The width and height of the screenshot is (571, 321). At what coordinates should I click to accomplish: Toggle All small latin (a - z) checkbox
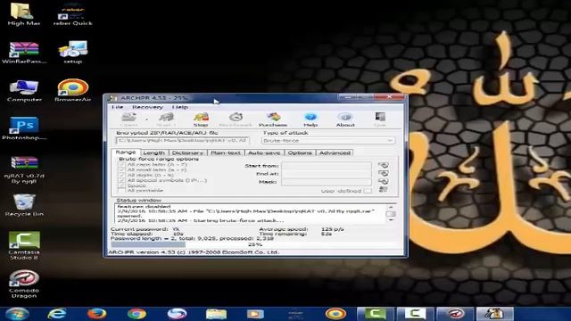(121, 169)
